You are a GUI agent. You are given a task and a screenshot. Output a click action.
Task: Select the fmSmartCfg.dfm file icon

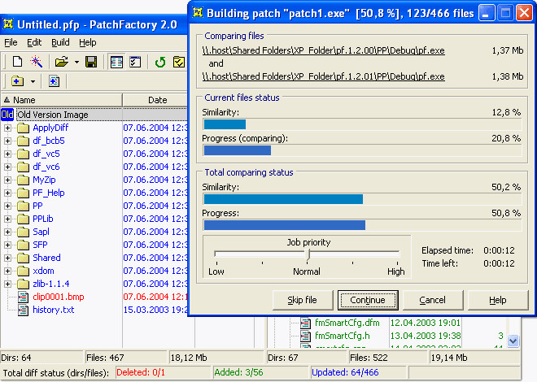tap(305, 323)
